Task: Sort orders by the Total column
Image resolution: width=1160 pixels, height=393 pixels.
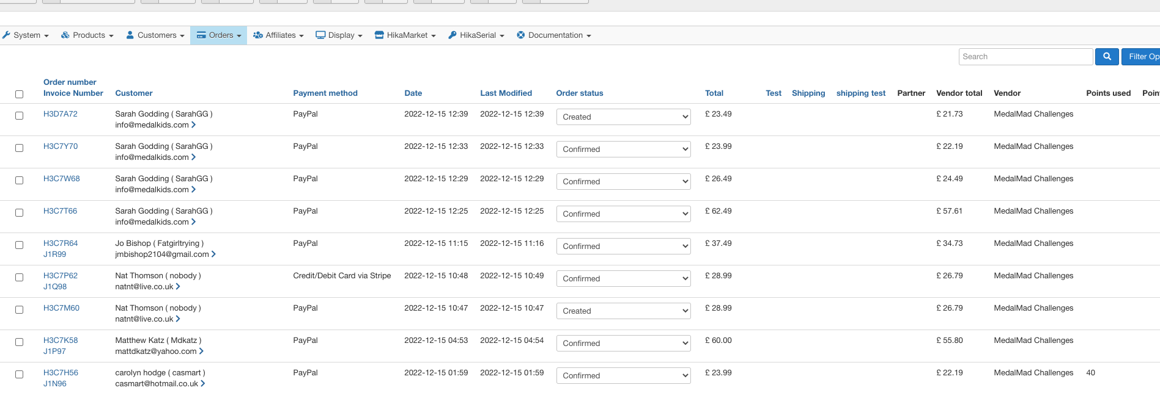Action: click(714, 93)
